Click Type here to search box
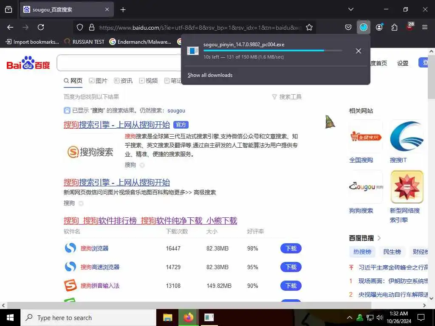This screenshot has width=435, height=326. (88, 318)
